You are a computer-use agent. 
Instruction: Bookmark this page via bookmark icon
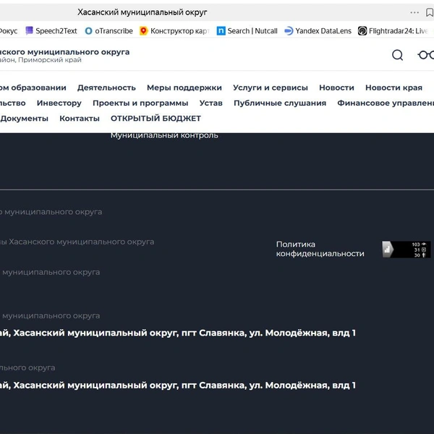[x=430, y=12]
